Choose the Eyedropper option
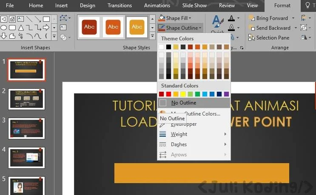The width and height of the screenshot is (316, 195). tap(194, 124)
